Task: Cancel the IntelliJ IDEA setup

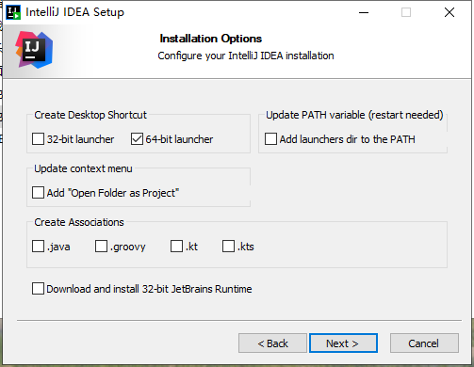Action: [x=424, y=343]
